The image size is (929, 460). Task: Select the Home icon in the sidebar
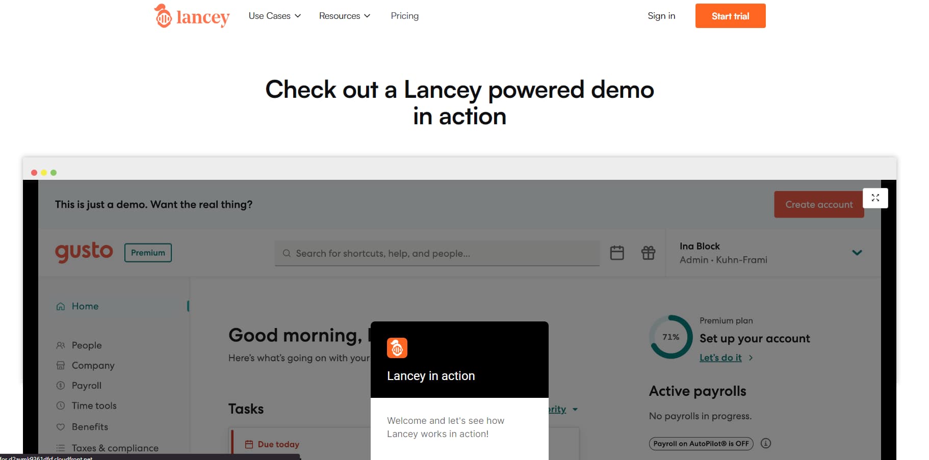pyautogui.click(x=61, y=306)
